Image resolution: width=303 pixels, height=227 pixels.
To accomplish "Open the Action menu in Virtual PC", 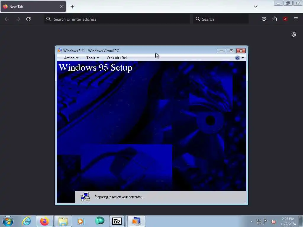I will point(71,58).
